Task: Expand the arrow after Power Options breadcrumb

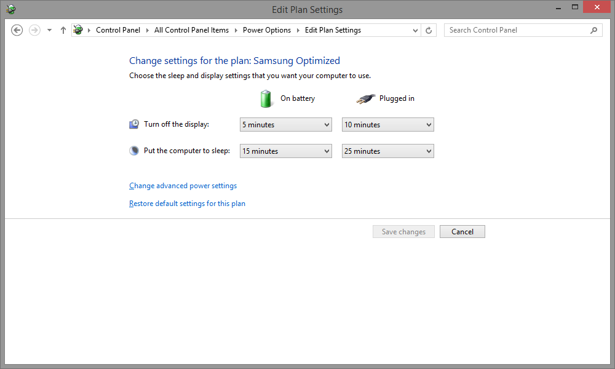Action: (298, 30)
